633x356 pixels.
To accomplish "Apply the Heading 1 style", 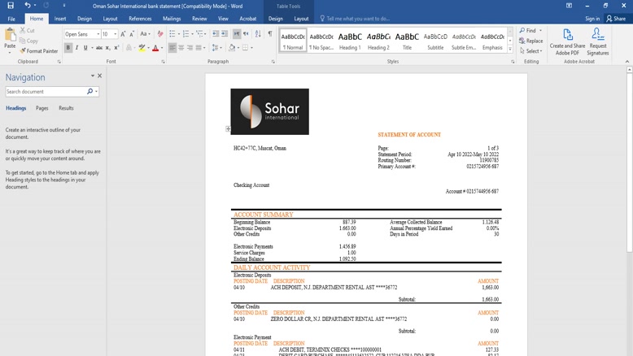I will [x=350, y=41].
